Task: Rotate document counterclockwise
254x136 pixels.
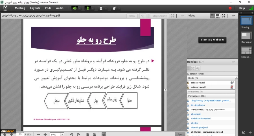Action: 72,134
